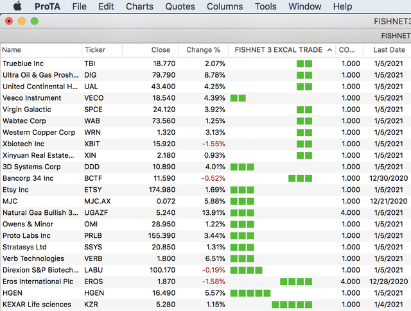
Task: Click UGAZF's 4.000 value cell
Action: click(350, 213)
